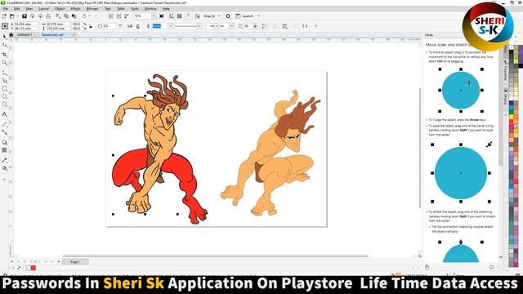
Task: Open the Layout menu
Action: click(43, 9)
